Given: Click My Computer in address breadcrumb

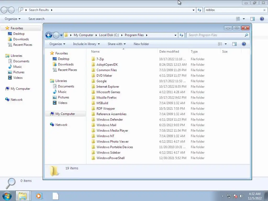Looking at the screenshot, I should click(x=83, y=35).
